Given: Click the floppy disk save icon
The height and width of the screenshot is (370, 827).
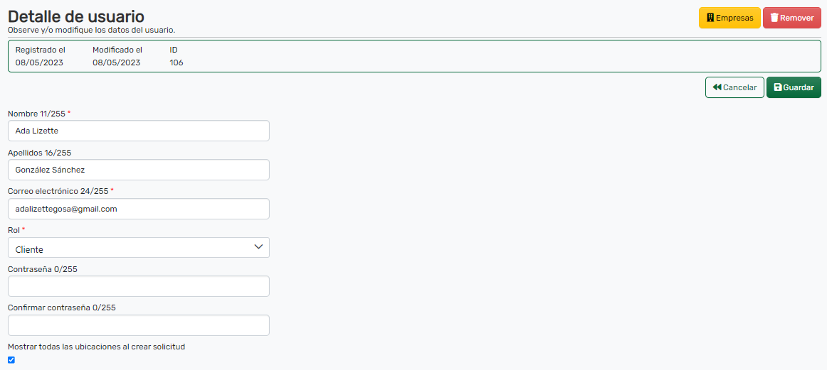Looking at the screenshot, I should click(778, 87).
